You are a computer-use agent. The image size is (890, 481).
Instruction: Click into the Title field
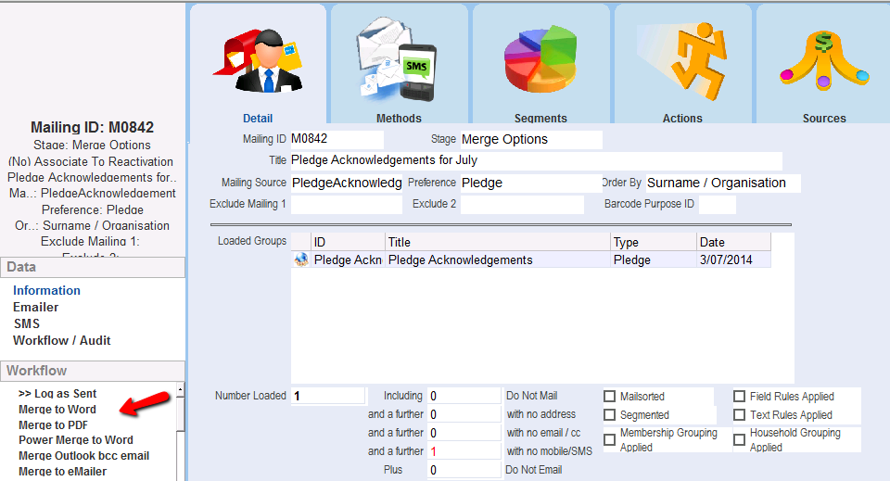click(x=536, y=160)
